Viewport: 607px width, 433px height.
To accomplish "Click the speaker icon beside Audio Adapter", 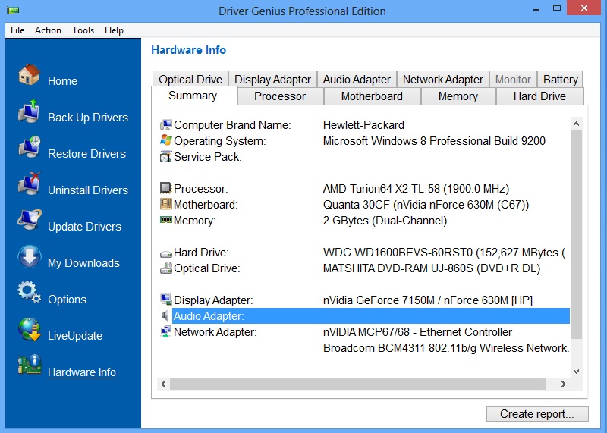I will click(165, 315).
